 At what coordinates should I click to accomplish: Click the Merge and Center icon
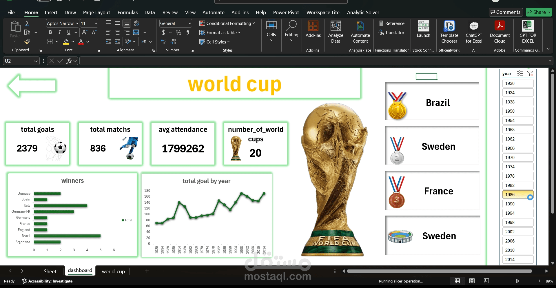coord(136,32)
